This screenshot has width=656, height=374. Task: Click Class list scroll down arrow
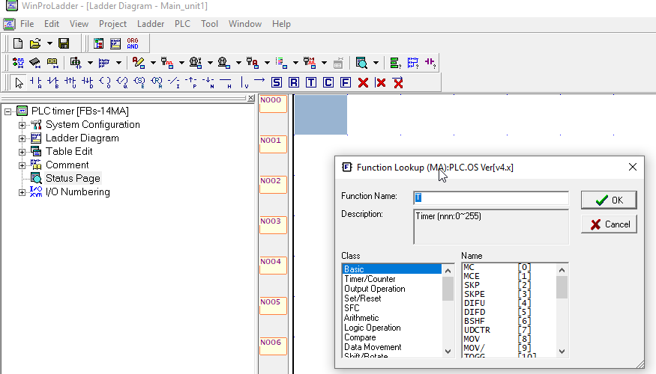[448, 352]
